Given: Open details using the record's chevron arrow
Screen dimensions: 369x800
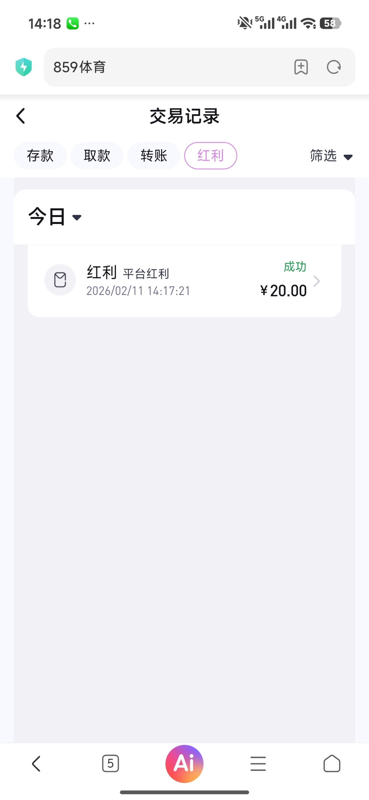Looking at the screenshot, I should click(316, 281).
